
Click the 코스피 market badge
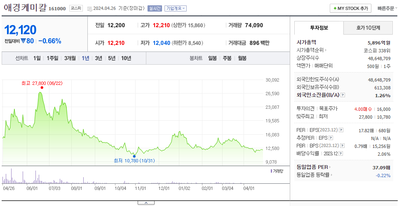[76, 8]
